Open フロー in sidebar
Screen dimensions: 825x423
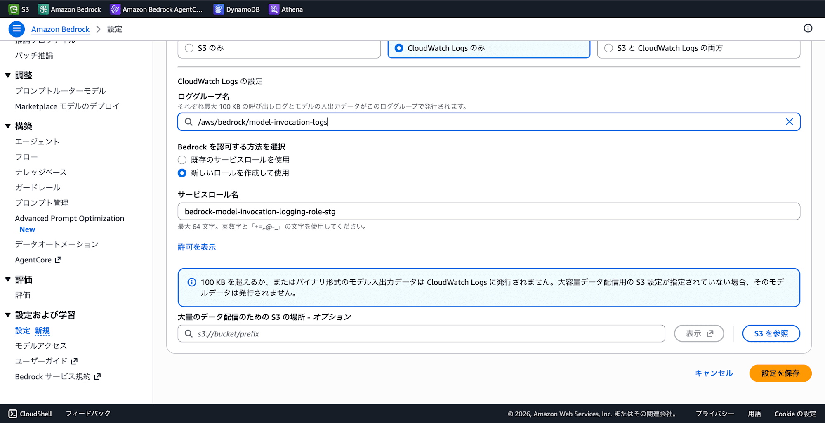[26, 157]
